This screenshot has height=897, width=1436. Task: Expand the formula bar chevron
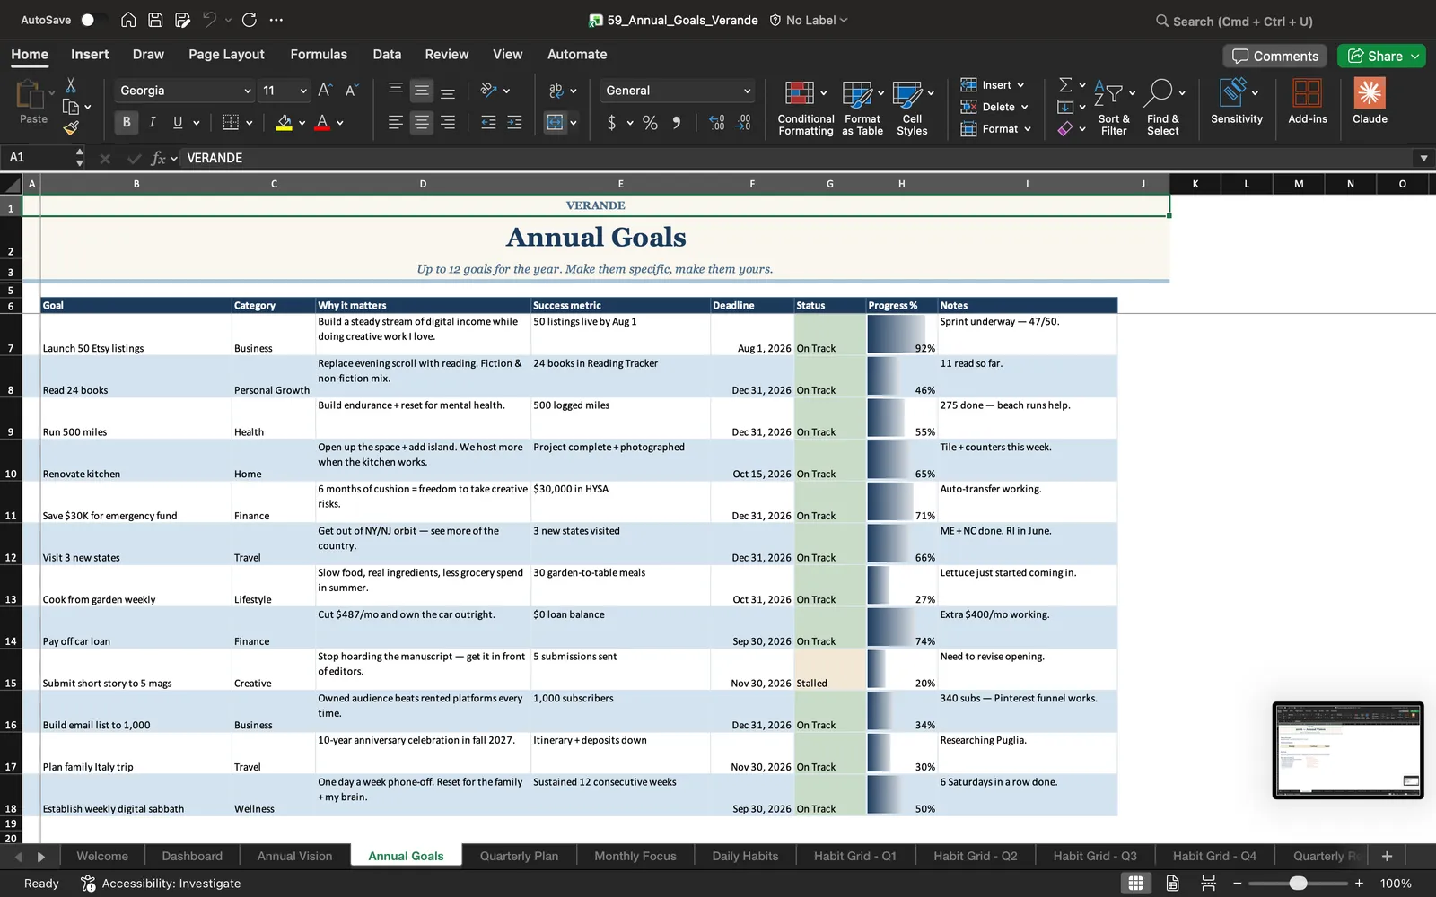pyautogui.click(x=1423, y=158)
